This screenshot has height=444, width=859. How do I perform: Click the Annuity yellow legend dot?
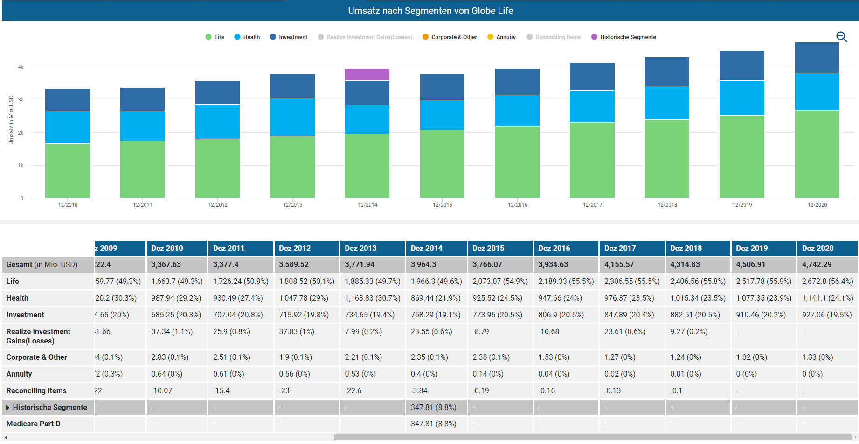pyautogui.click(x=490, y=37)
